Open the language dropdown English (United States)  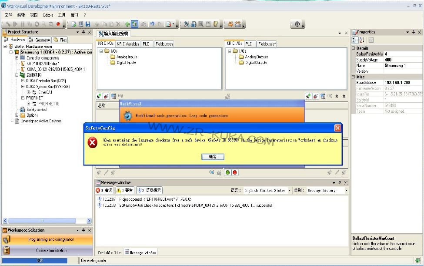pos(267,190)
